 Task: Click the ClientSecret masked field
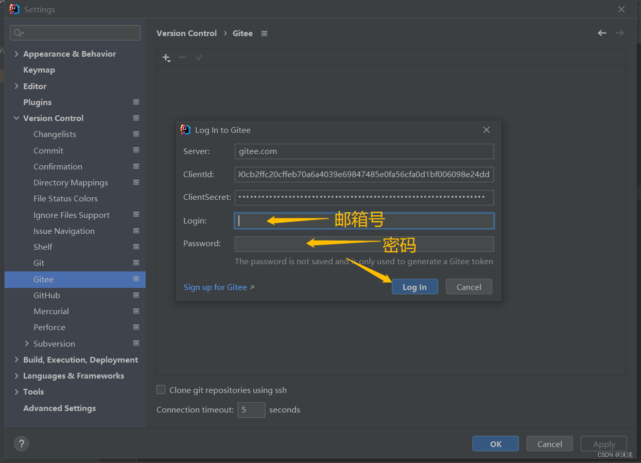click(x=365, y=197)
